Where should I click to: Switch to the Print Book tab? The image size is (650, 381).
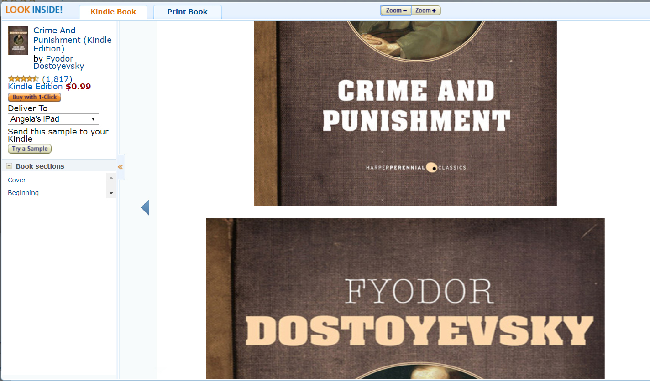click(187, 12)
